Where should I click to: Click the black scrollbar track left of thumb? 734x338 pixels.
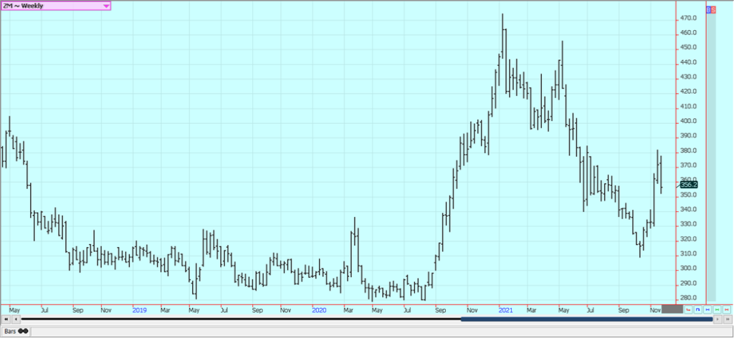click(x=241, y=319)
